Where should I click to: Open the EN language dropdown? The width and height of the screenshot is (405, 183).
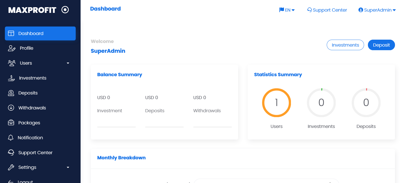tap(287, 10)
